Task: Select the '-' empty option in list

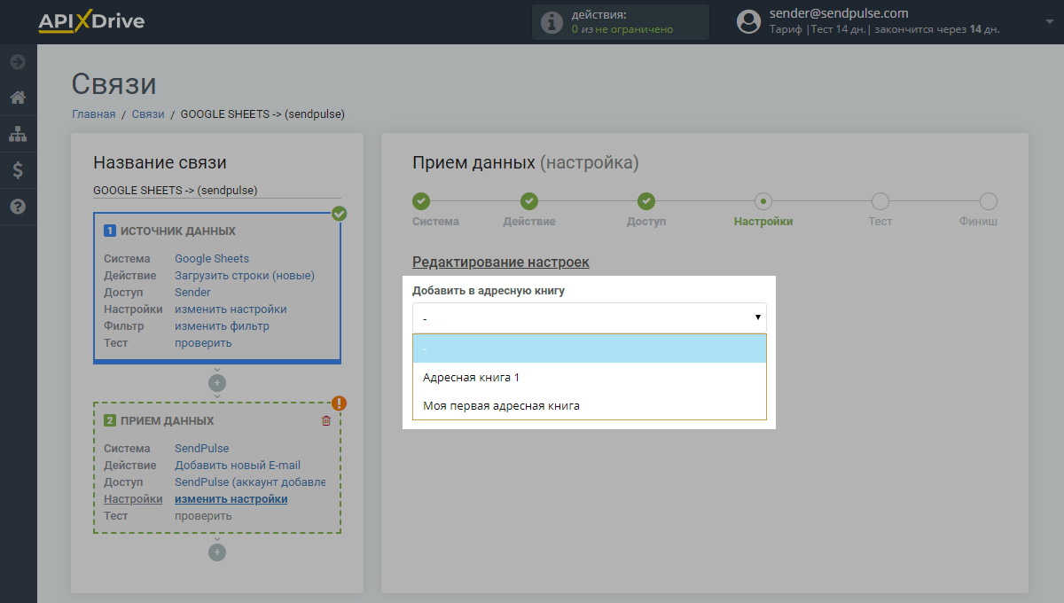Action: tap(590, 348)
